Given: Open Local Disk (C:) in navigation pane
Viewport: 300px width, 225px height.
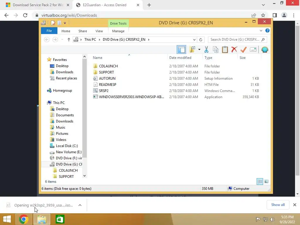Looking at the screenshot, I should [67, 146].
